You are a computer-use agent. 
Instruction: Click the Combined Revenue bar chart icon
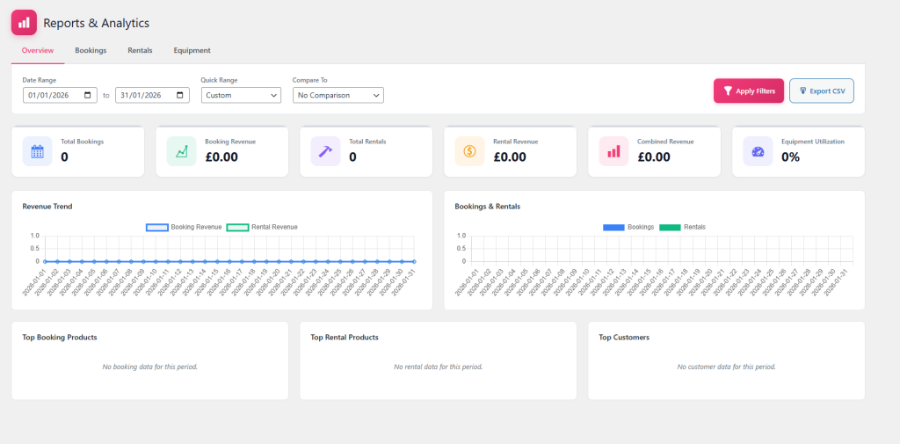coord(613,151)
